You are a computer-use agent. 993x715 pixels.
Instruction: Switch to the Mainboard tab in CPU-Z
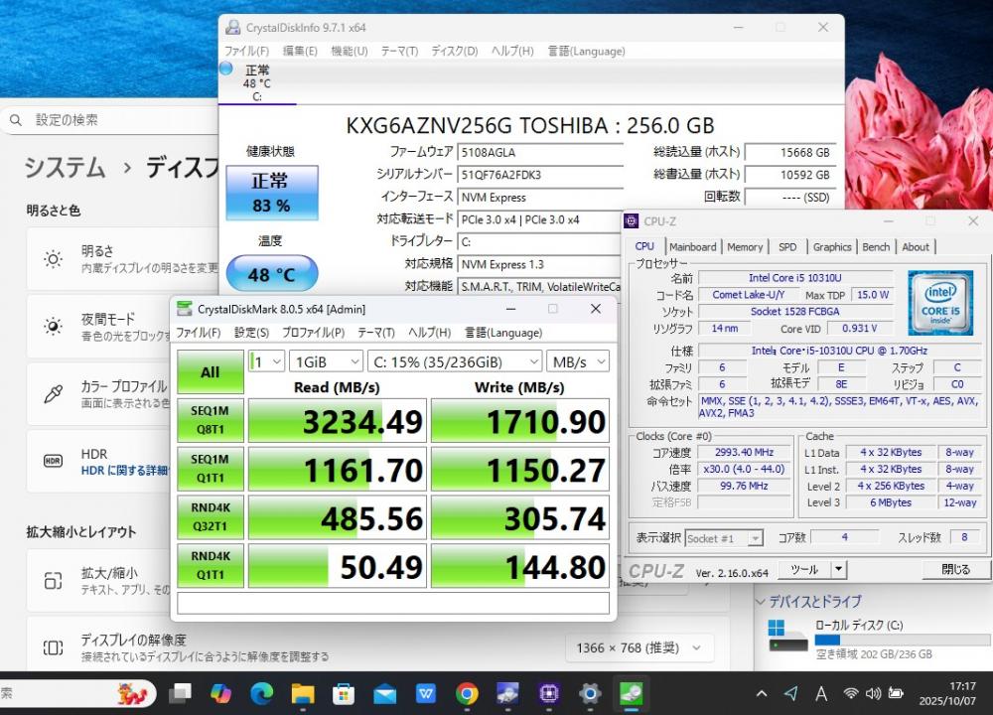(692, 247)
